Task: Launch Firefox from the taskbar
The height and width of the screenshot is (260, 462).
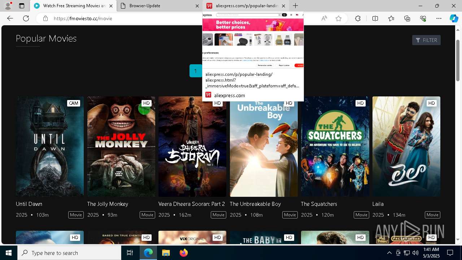Action: (x=183, y=253)
